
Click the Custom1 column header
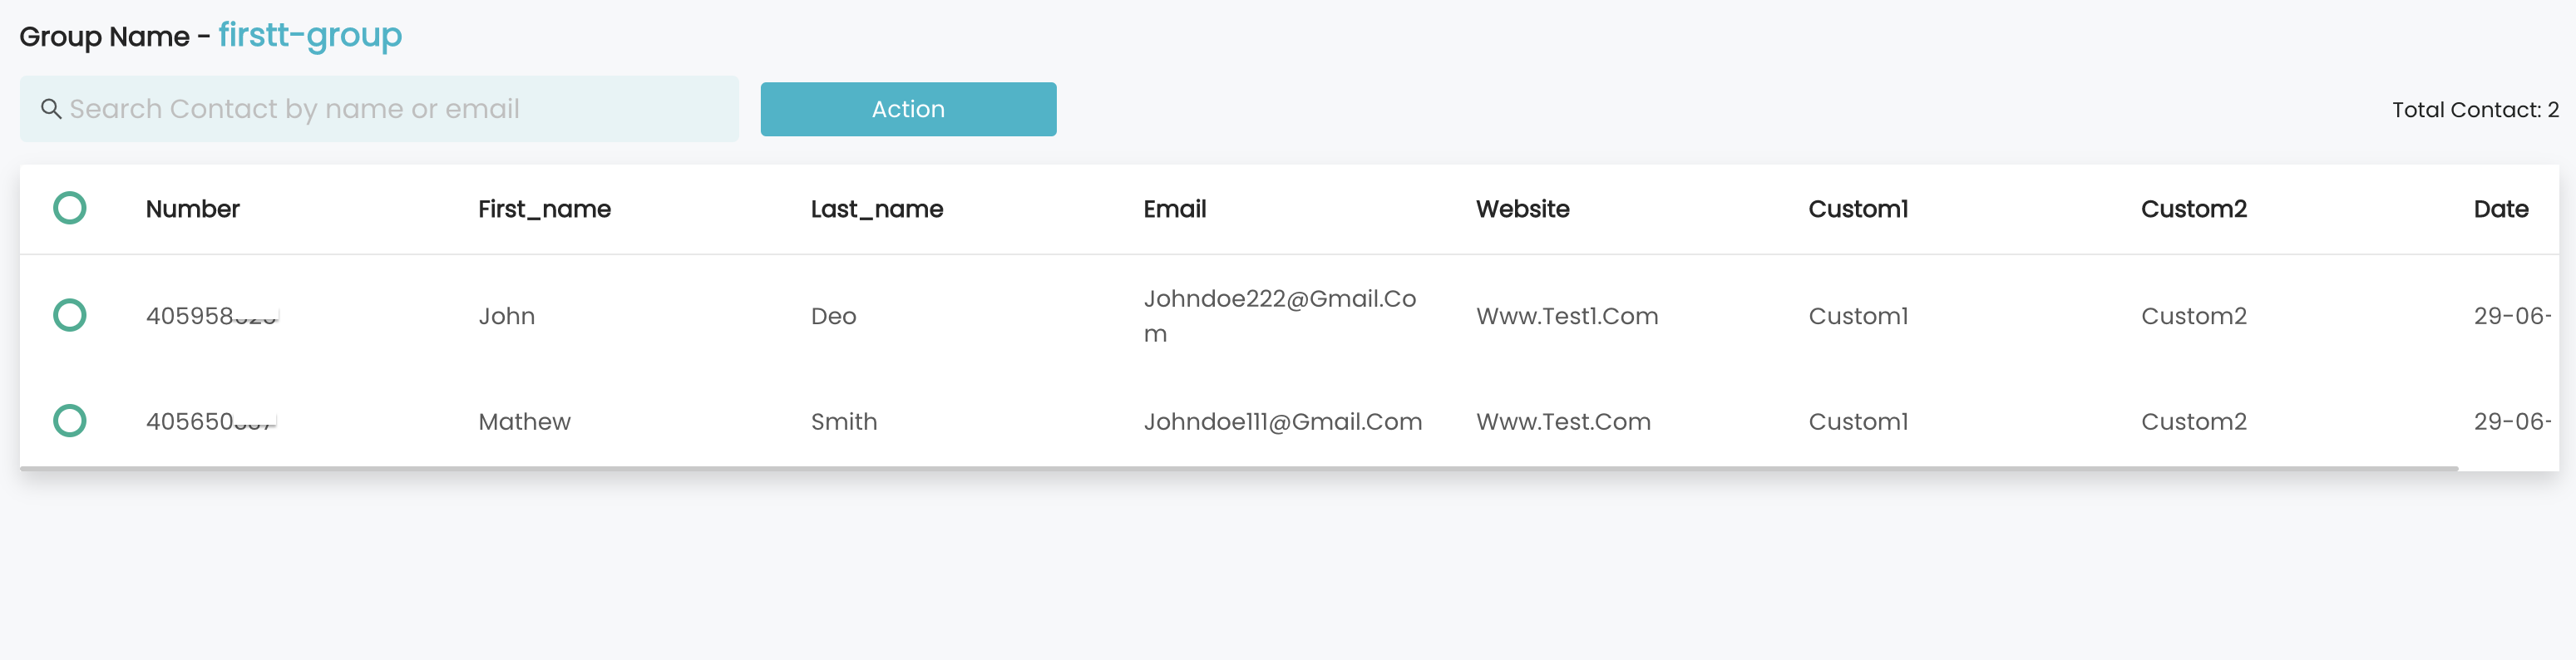[x=1858, y=209]
